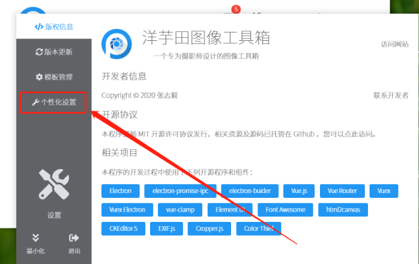The width and height of the screenshot is (419, 264).
Task: Switch to 版本更新 menu item
Action: (x=53, y=52)
